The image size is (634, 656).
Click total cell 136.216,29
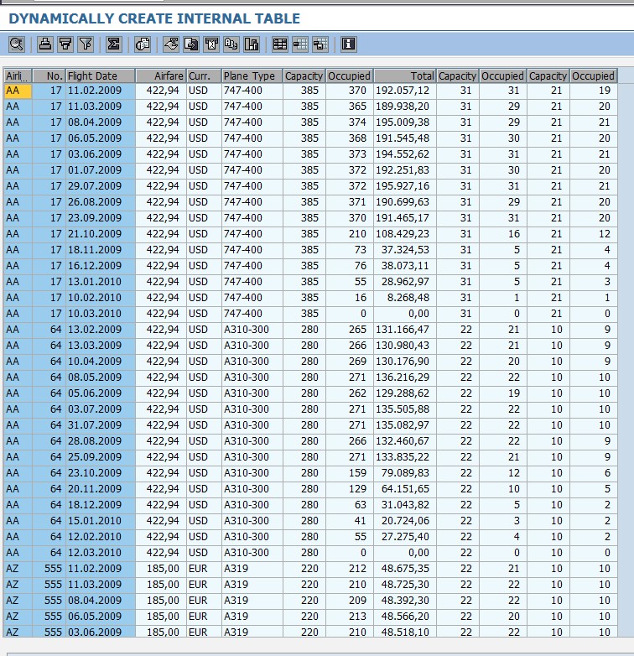coord(405,377)
